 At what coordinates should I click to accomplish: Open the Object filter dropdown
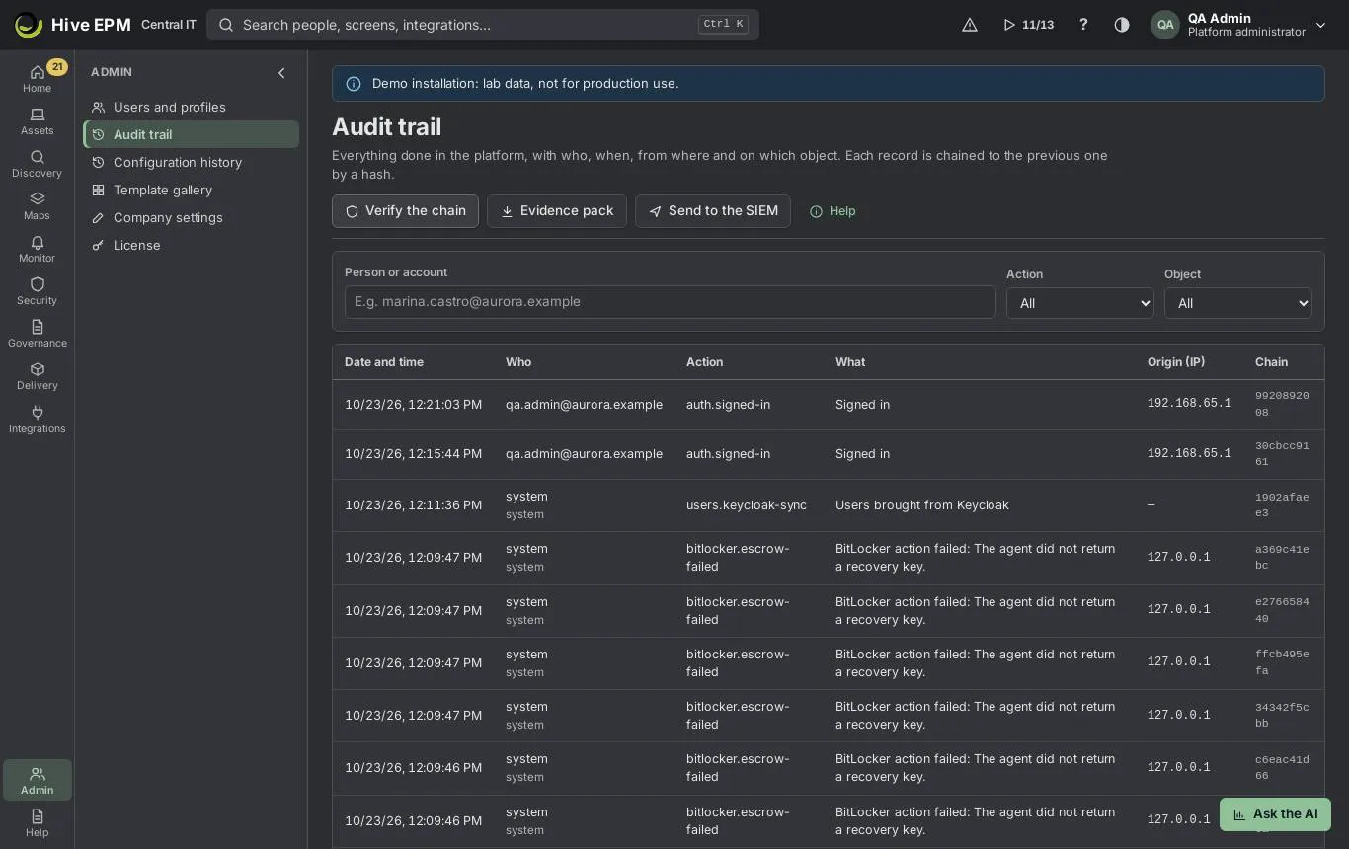point(1237,303)
